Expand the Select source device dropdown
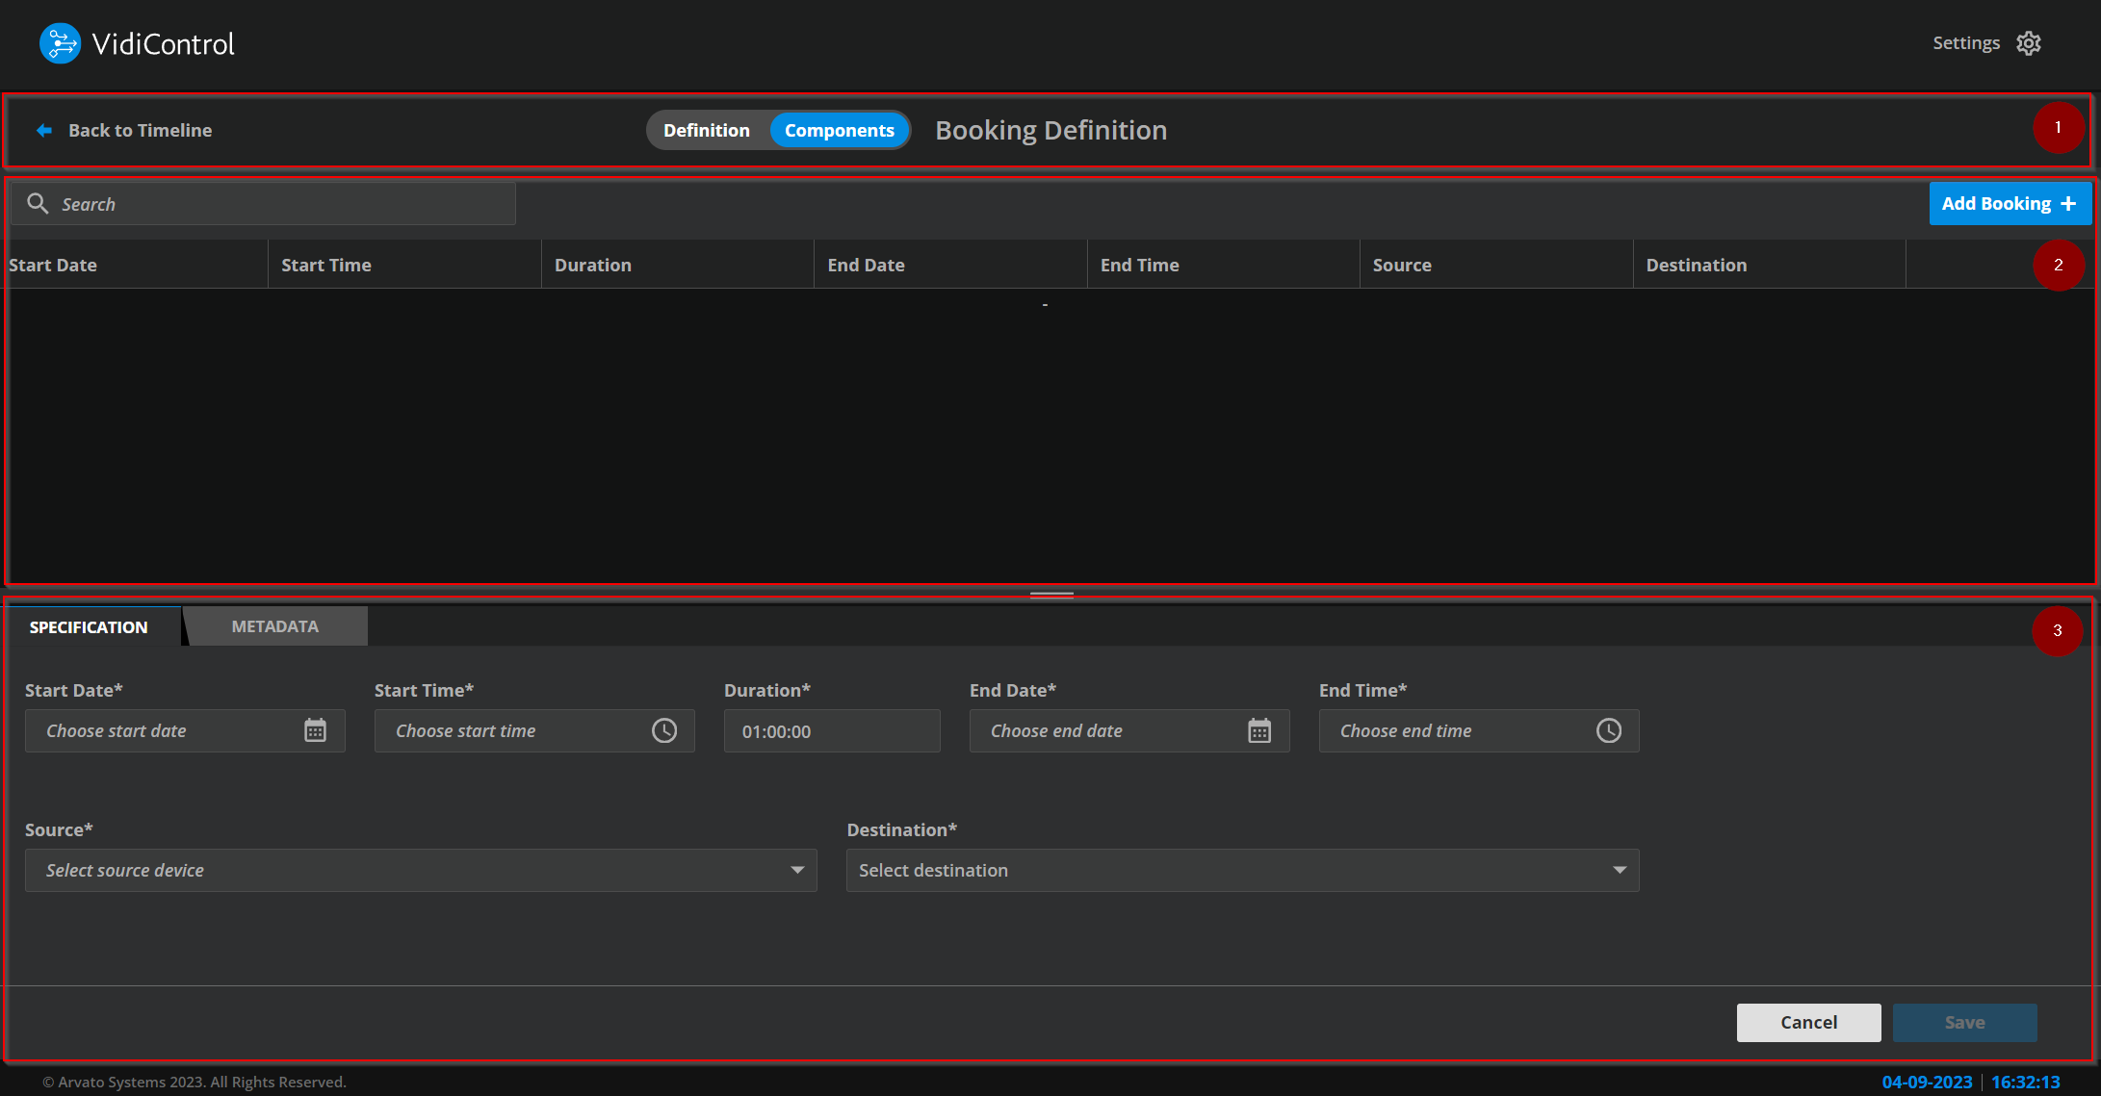 pos(421,870)
